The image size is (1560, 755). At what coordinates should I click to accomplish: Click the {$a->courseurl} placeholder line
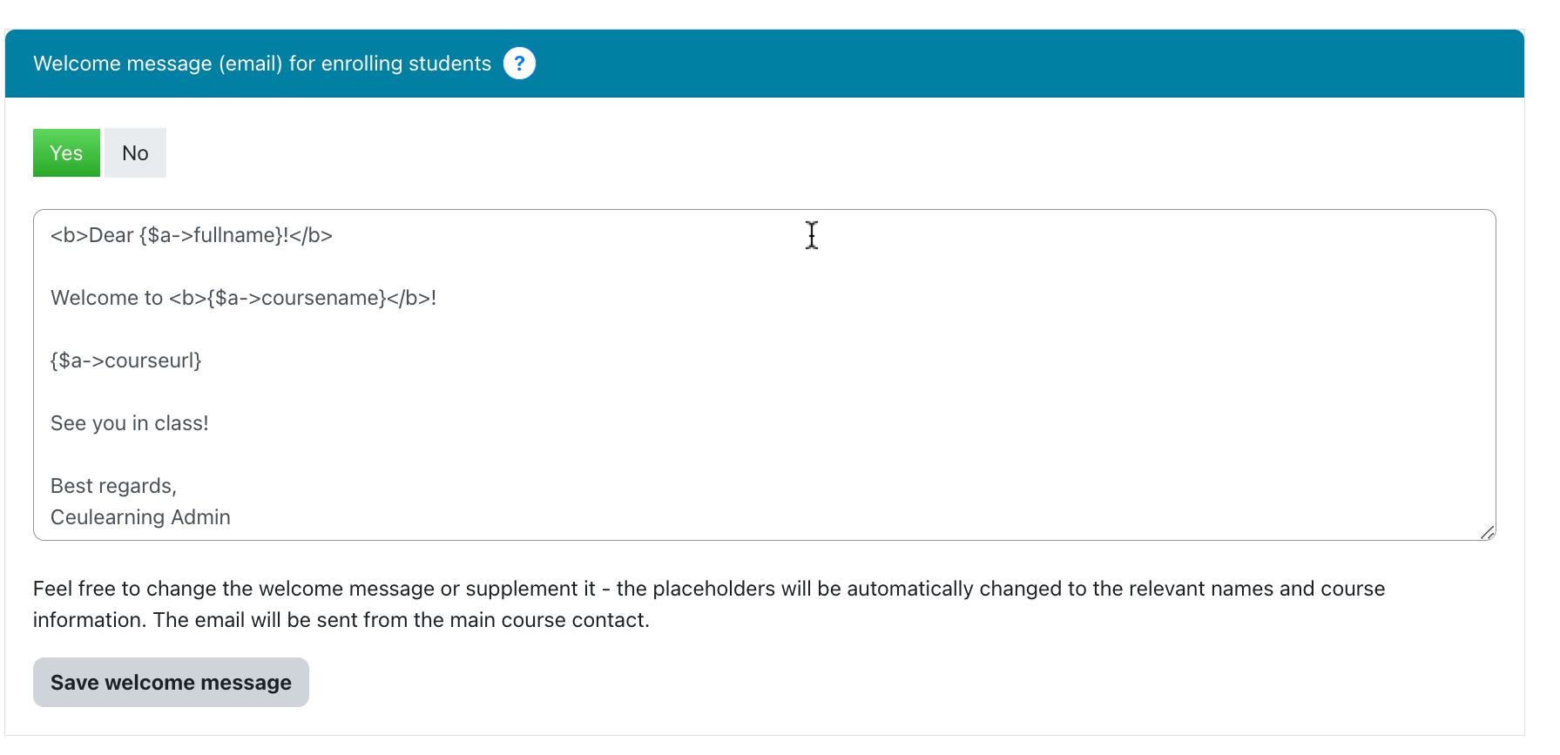tap(126, 361)
